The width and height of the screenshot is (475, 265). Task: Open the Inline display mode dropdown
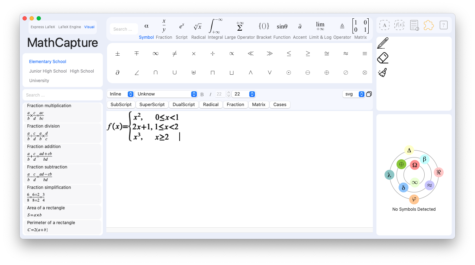[120, 94]
